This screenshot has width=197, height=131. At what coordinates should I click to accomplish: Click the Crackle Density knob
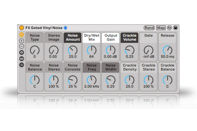click(130, 80)
